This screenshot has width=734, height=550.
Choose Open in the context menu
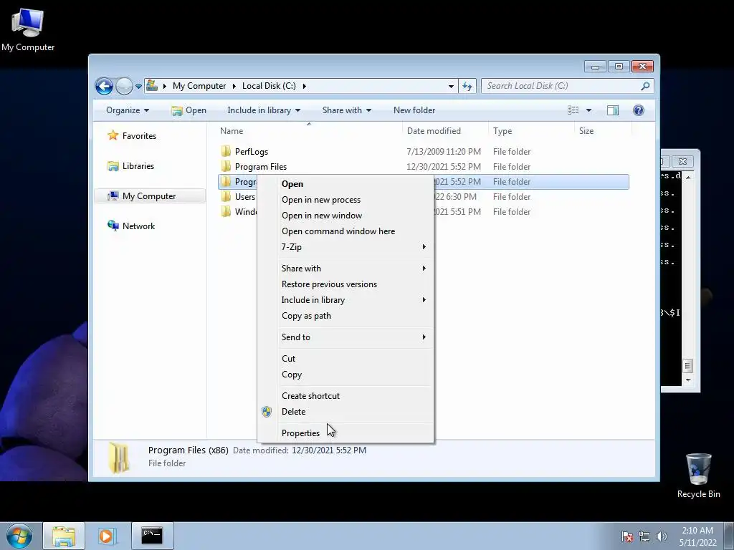click(345, 184)
